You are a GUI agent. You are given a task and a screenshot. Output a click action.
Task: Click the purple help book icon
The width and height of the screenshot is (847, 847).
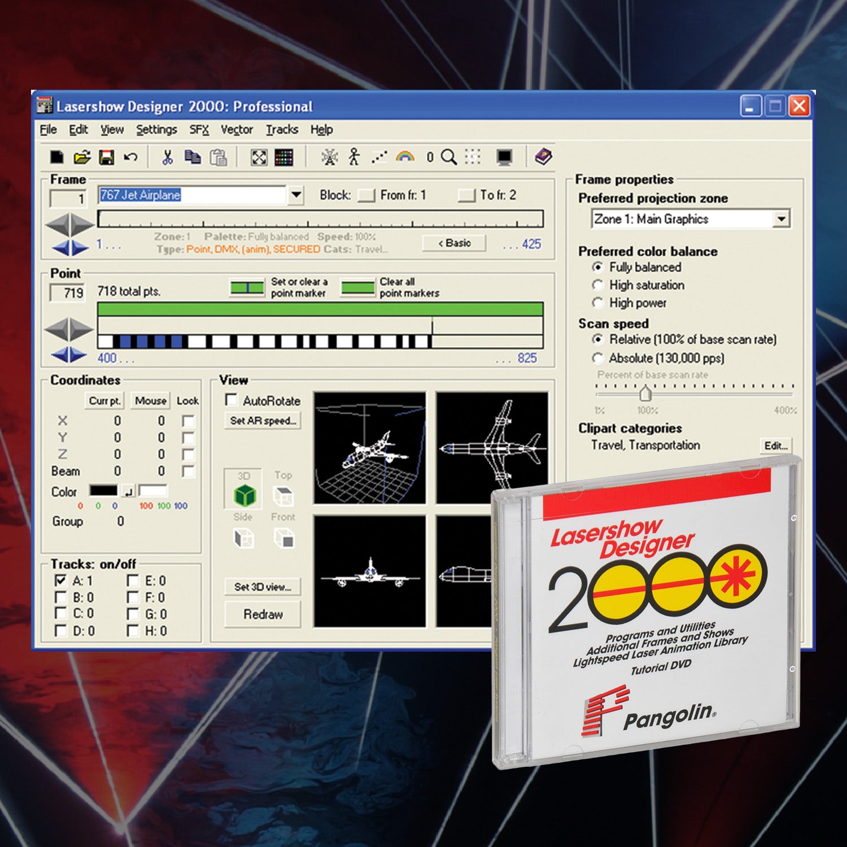[543, 156]
